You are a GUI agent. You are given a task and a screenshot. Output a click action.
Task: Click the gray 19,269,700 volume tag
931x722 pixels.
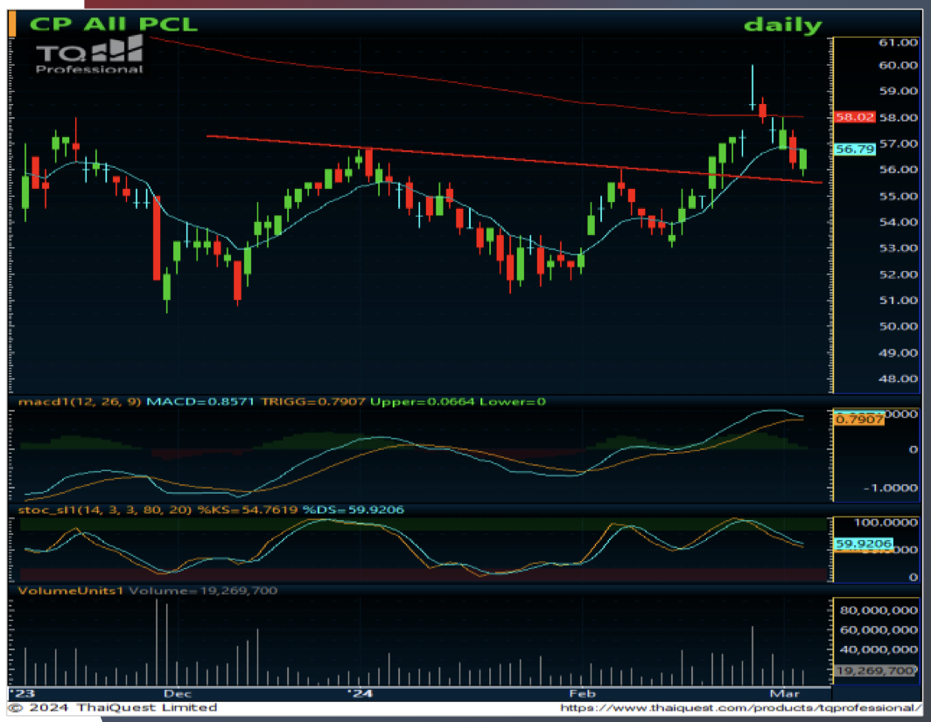pos(875,671)
